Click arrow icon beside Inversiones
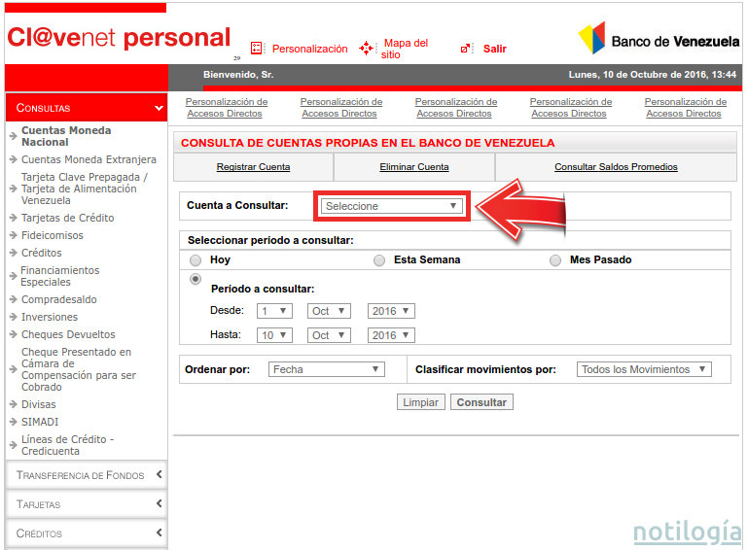The width and height of the screenshot is (748, 550). pos(14,317)
